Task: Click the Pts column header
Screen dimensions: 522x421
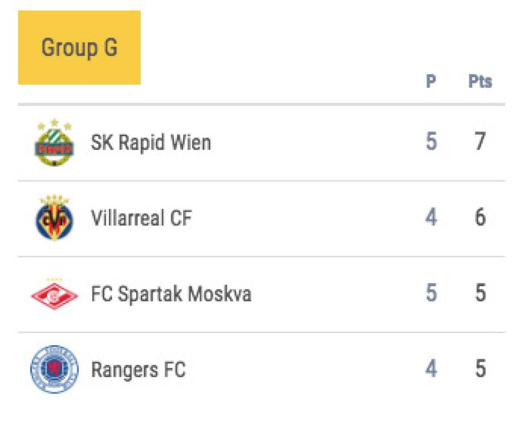Action: (x=480, y=82)
